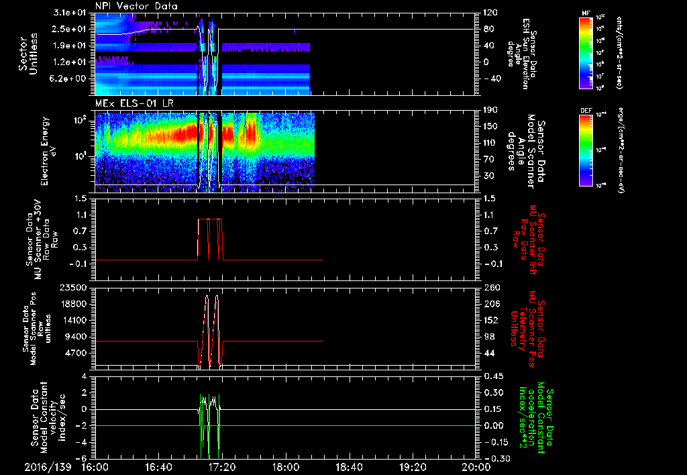Click the "NF" label above the color bar

pyautogui.click(x=586, y=13)
